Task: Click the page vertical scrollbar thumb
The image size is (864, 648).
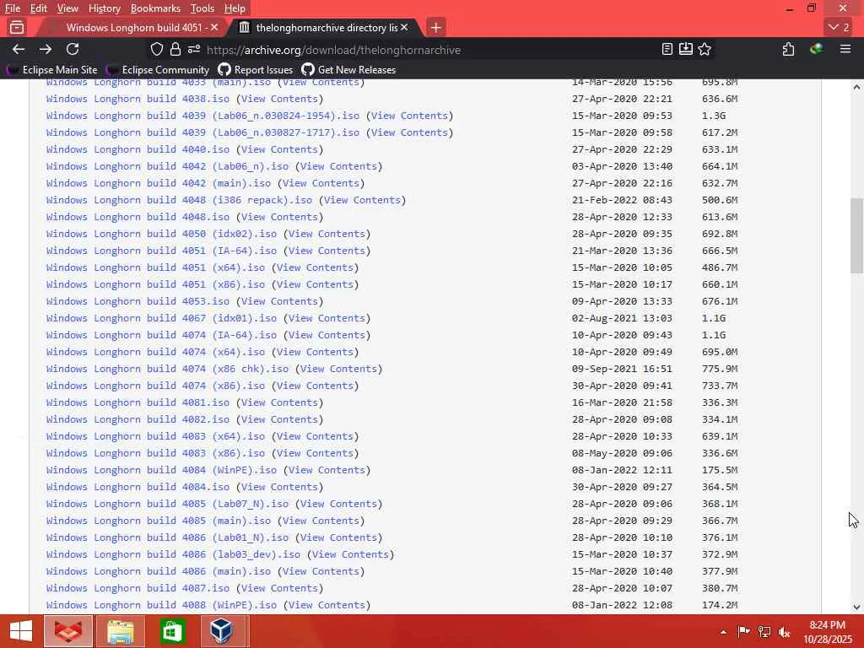Action: pos(856,236)
